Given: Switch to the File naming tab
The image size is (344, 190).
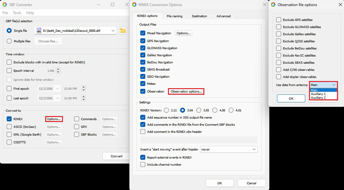Looking at the screenshot, I should 174,16.
